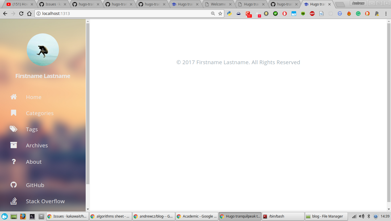Click the Categories bookmark icon

(14, 113)
